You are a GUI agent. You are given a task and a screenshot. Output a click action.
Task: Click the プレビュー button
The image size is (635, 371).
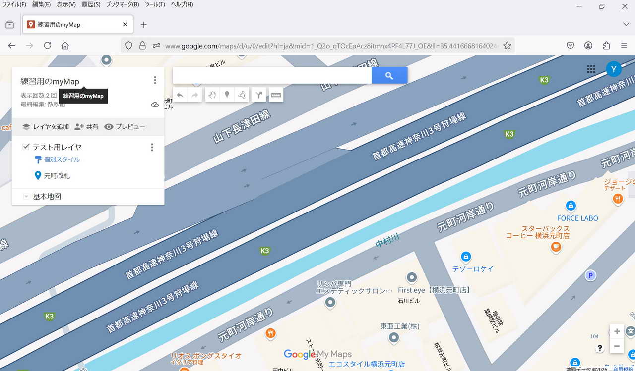point(125,127)
